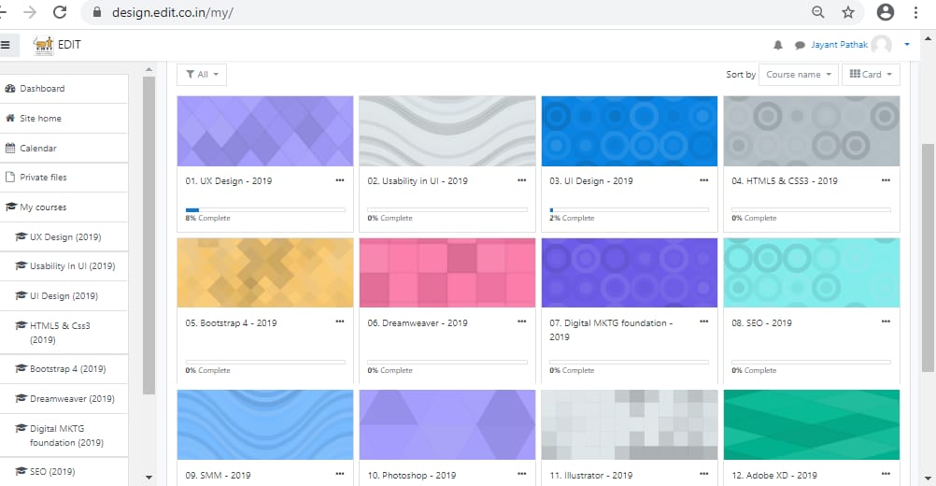Toggle the hamburger side navigation menu

(x=5, y=45)
